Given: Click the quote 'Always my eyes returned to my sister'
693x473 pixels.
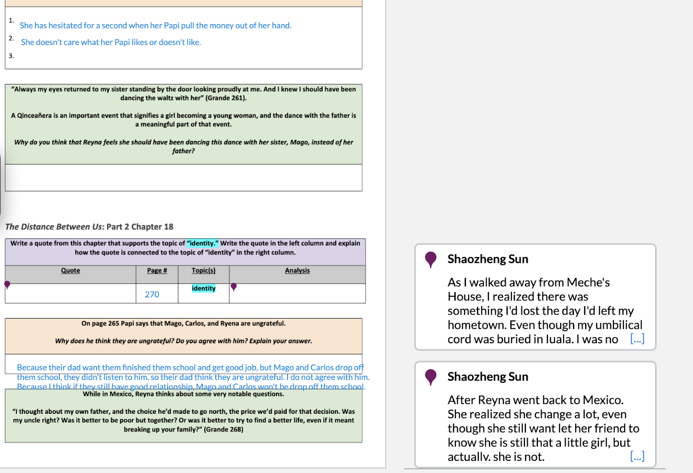Looking at the screenshot, I should point(184,94).
